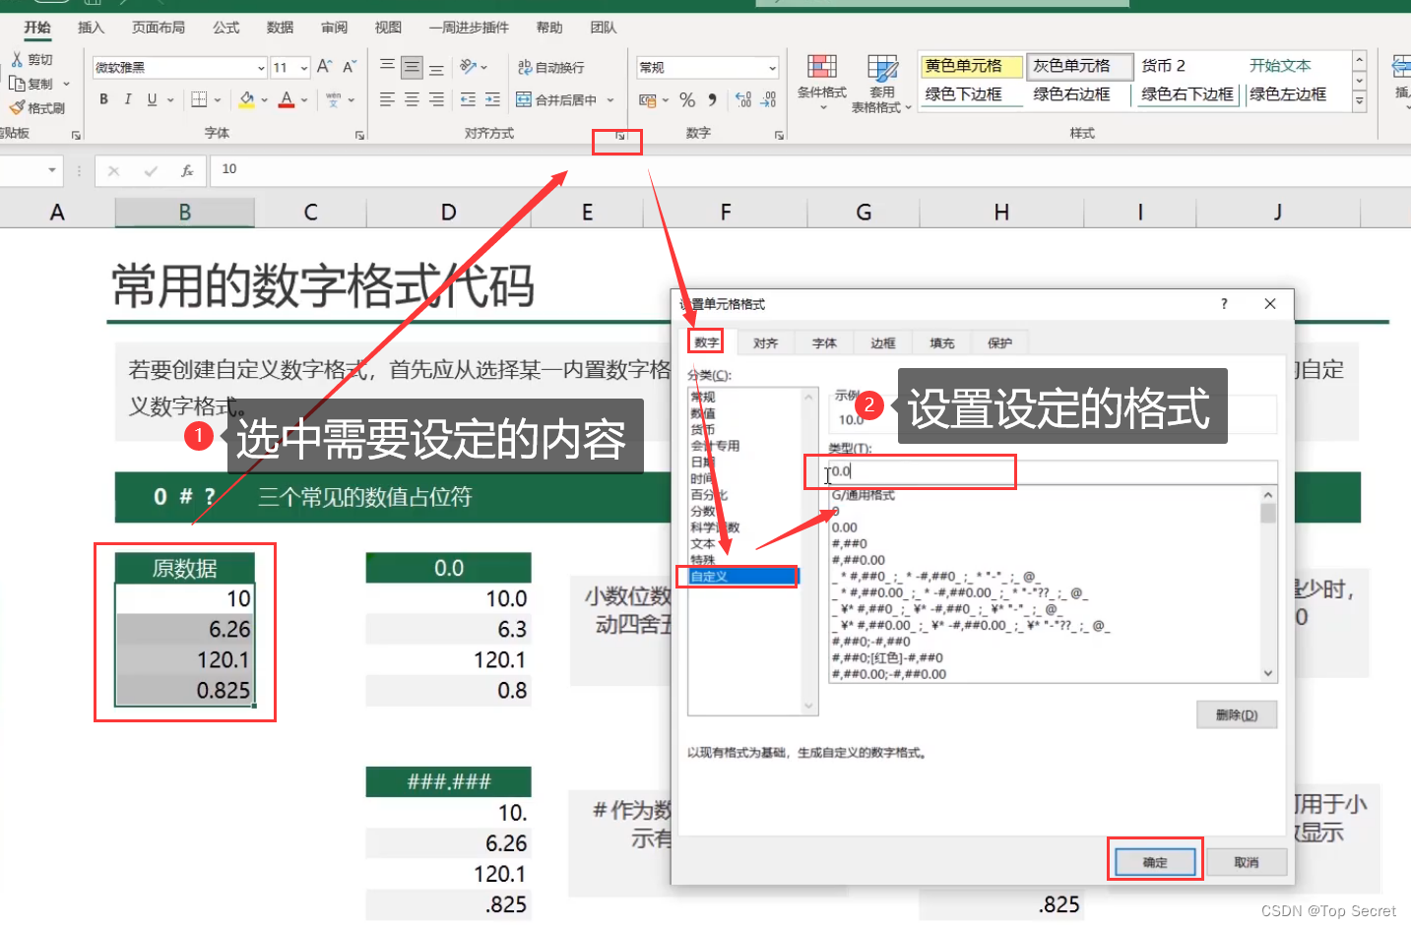
Task: Click the Align Right icon
Action: click(436, 99)
